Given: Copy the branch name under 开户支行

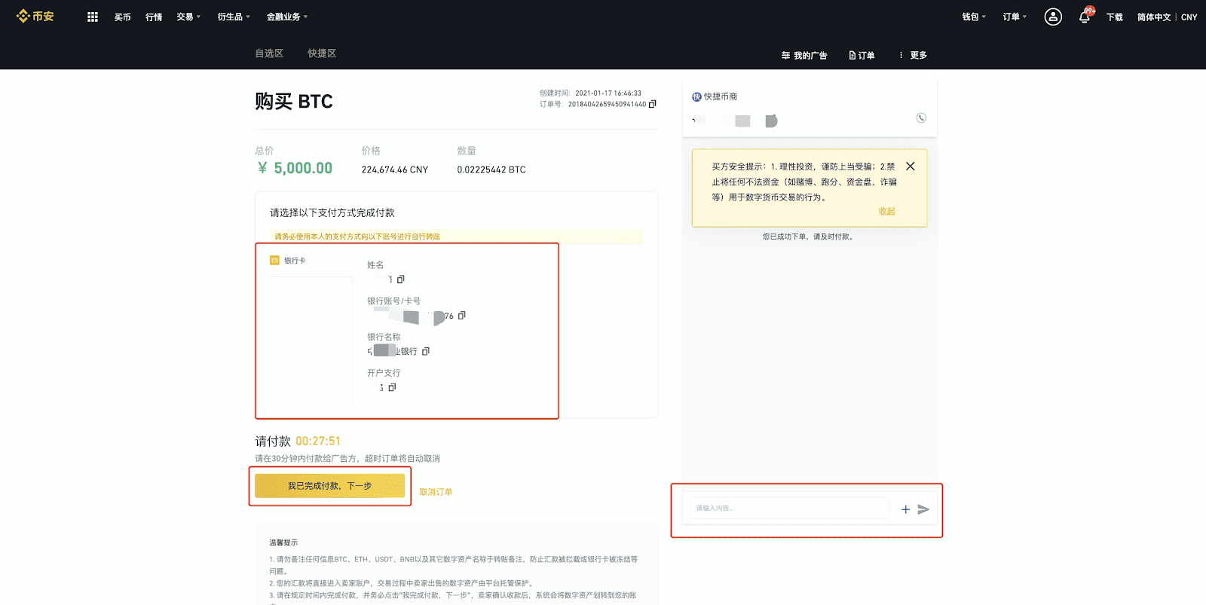Looking at the screenshot, I should coord(392,387).
